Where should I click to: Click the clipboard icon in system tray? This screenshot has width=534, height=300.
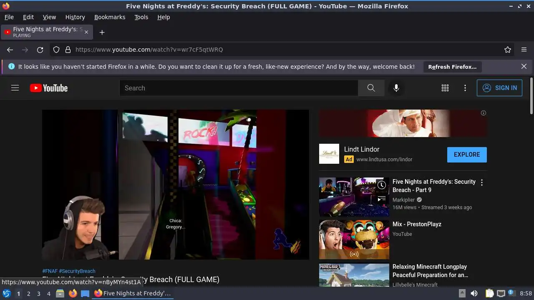coord(489,293)
